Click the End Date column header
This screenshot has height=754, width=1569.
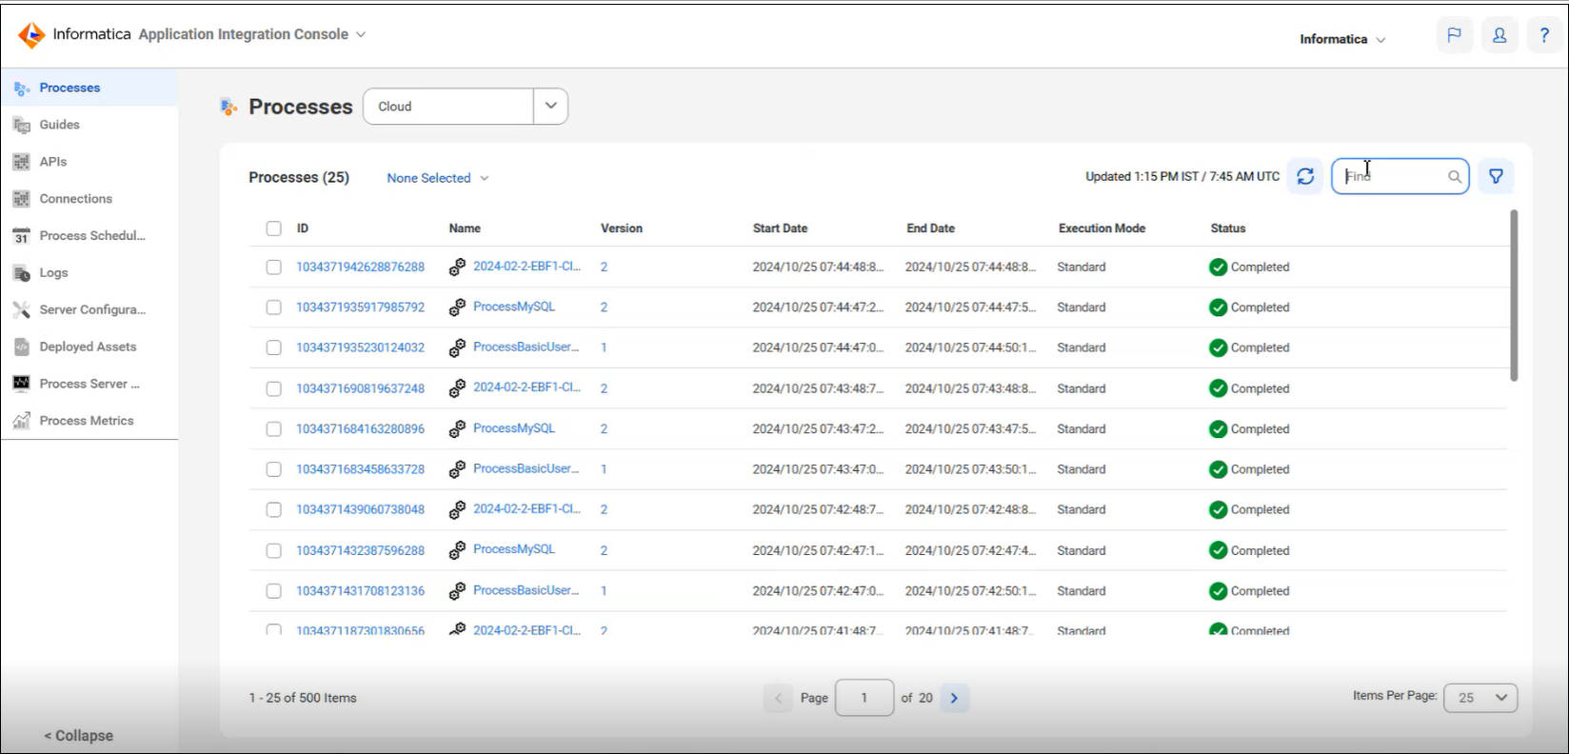930,228
